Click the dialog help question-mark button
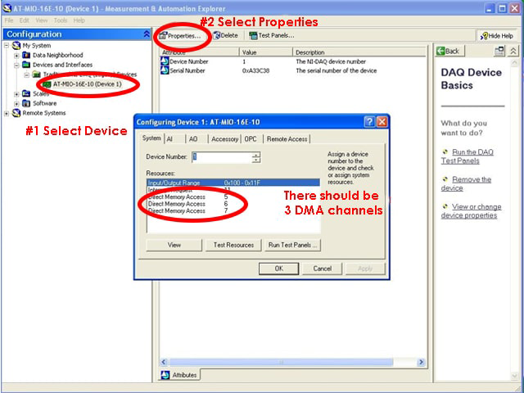Image resolution: width=524 pixels, height=393 pixels. point(369,122)
